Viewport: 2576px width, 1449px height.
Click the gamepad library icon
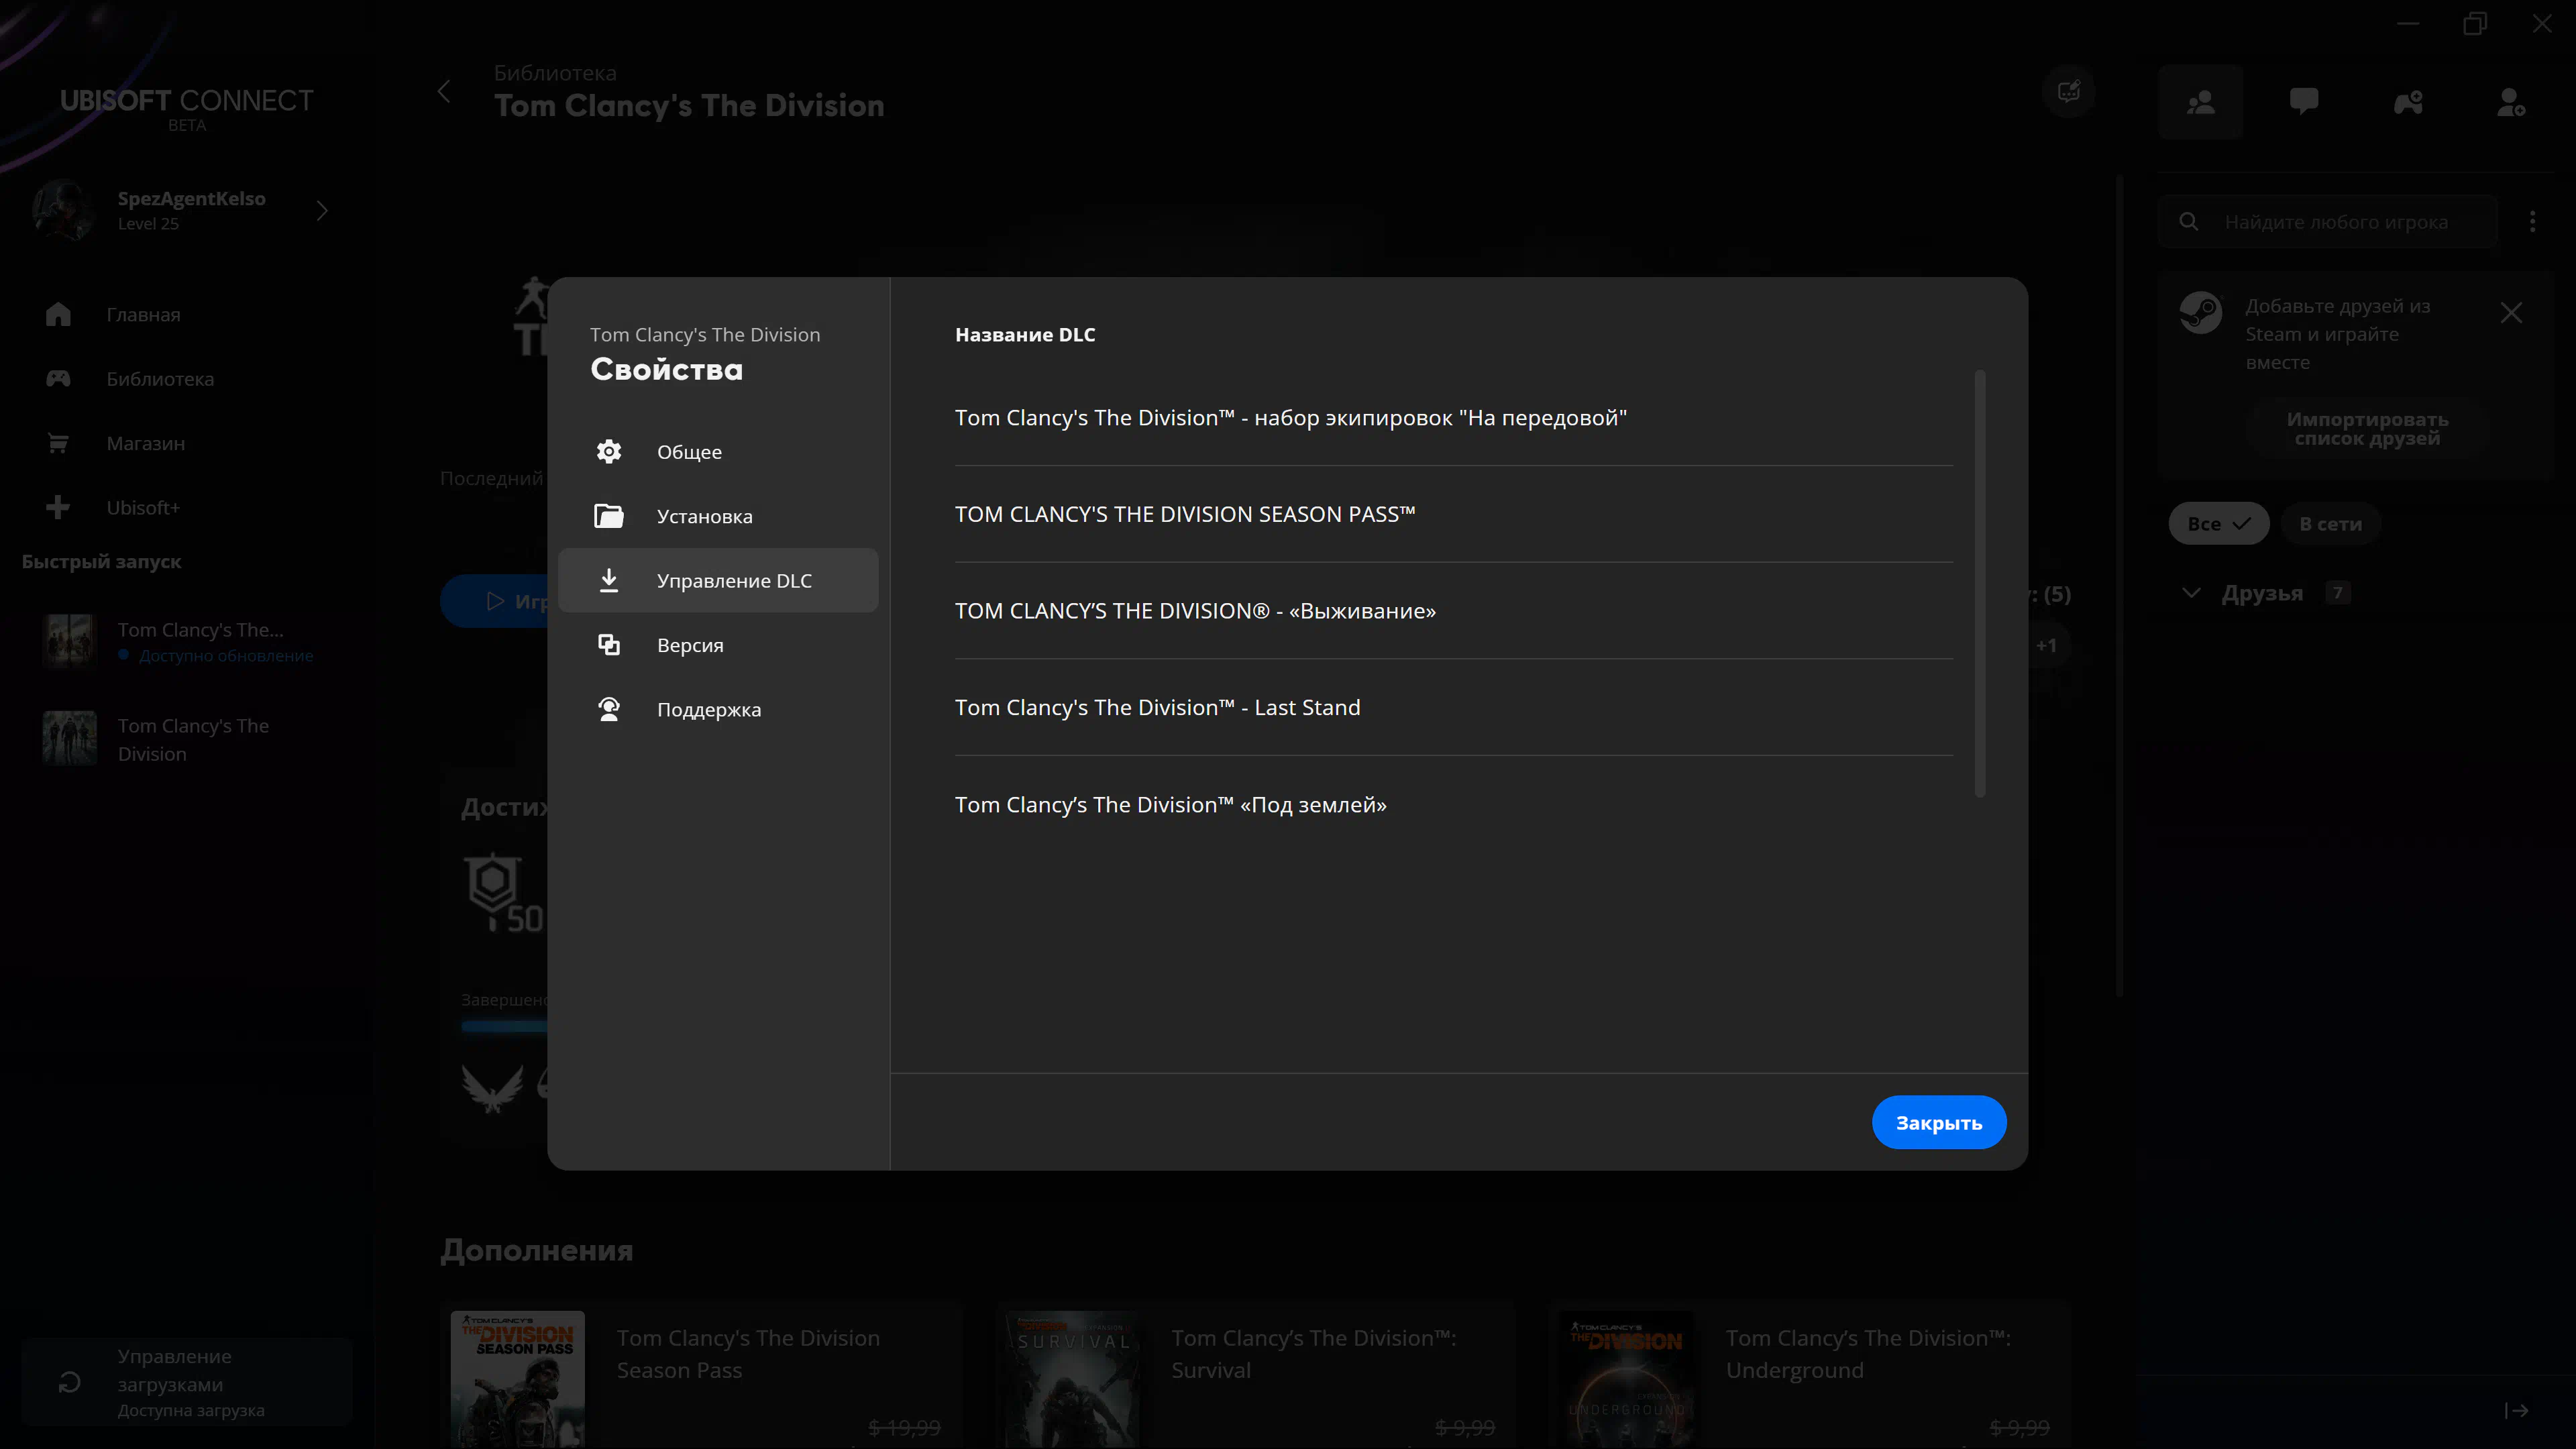pos(58,379)
